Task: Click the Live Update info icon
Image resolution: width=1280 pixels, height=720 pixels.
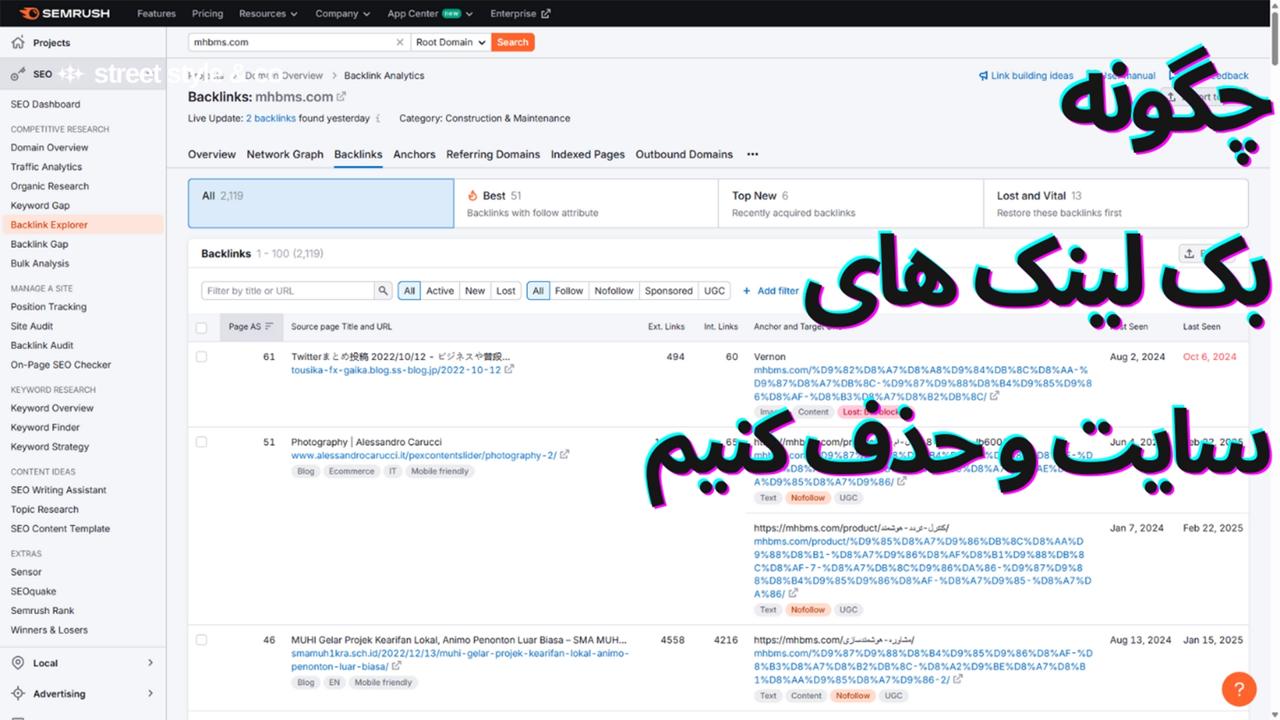Action: [x=378, y=118]
